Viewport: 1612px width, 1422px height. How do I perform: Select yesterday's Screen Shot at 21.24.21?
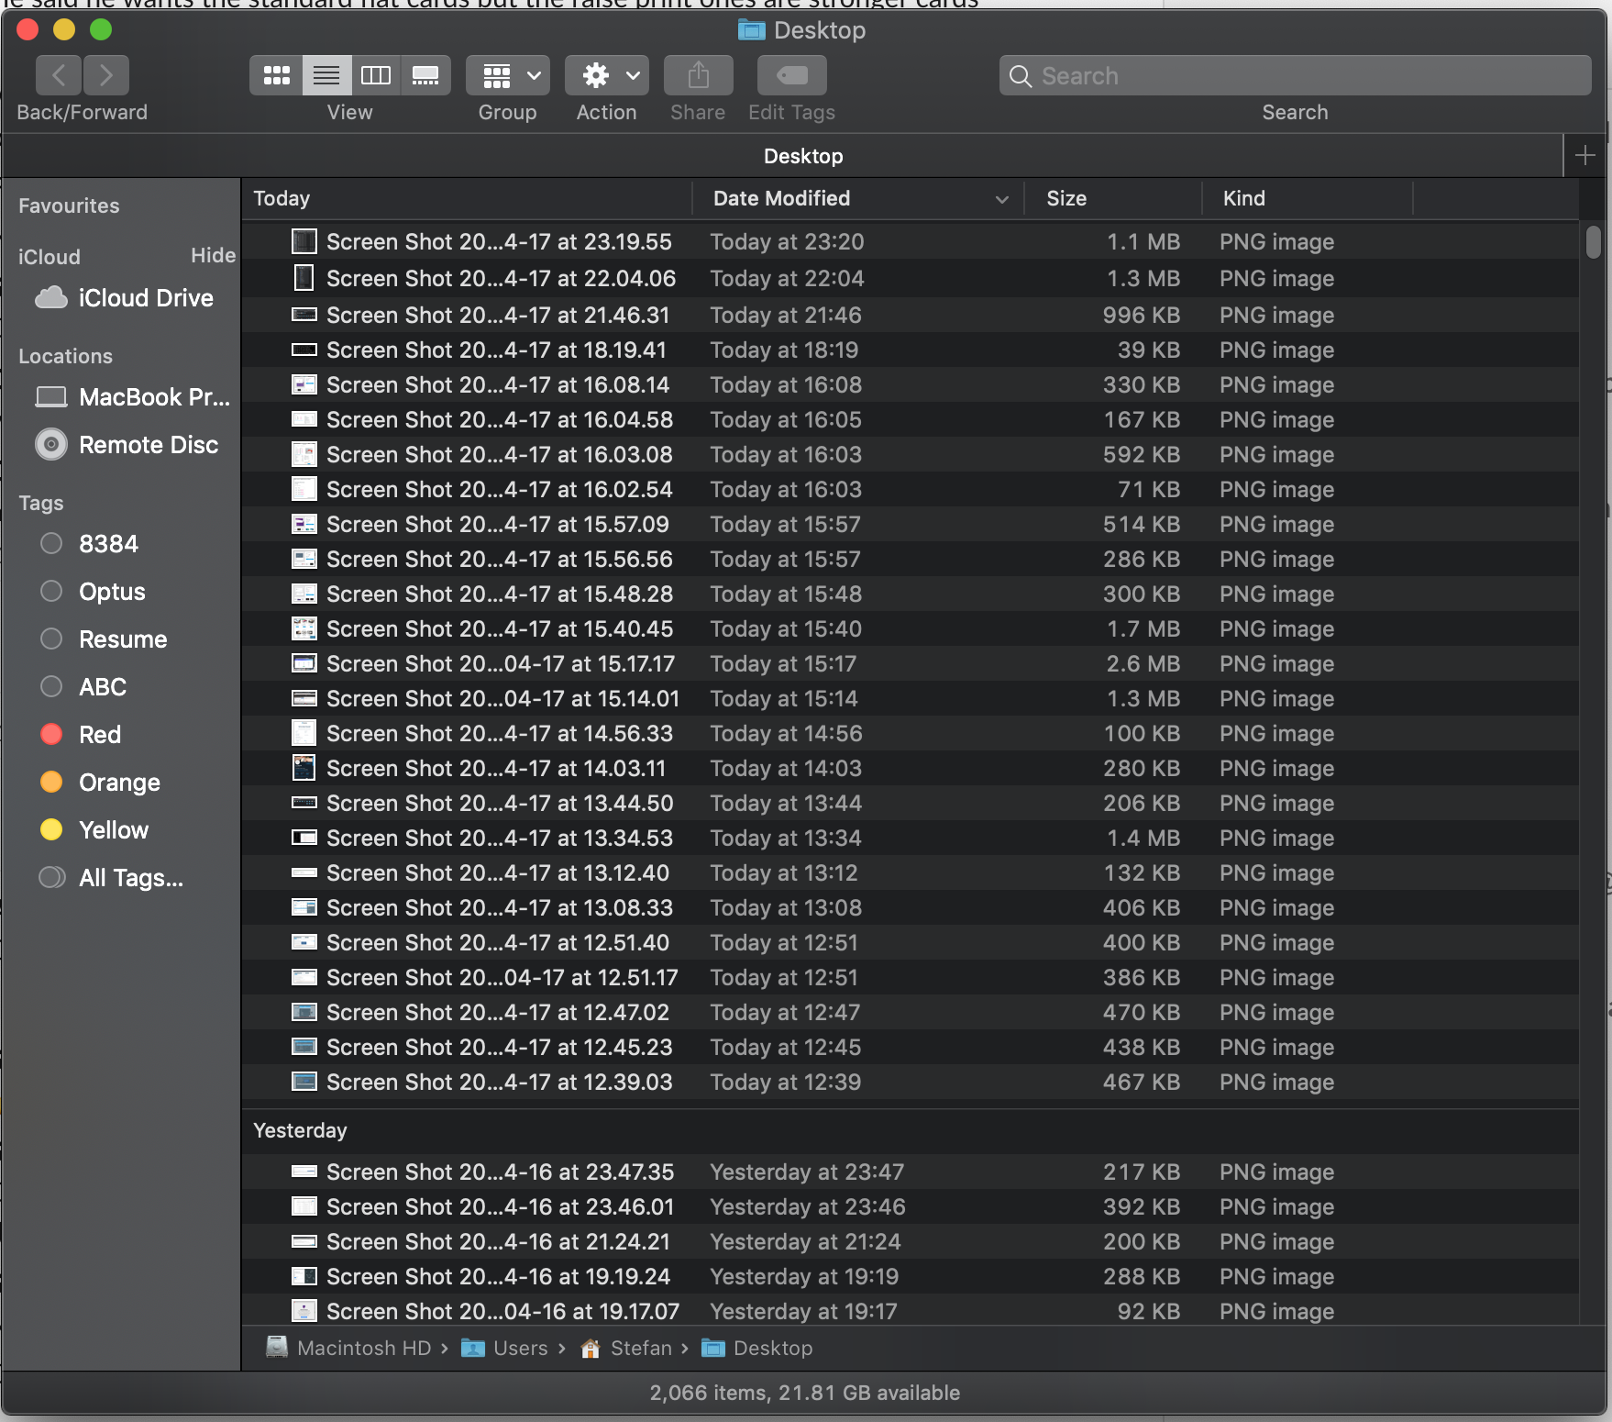point(910,1241)
